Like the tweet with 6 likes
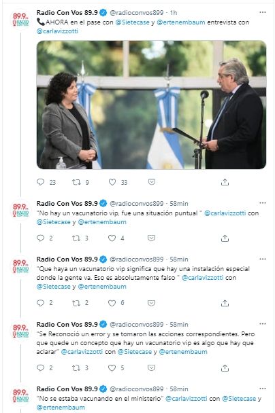This screenshot has height=413, width=275. pyautogui.click(x=112, y=303)
